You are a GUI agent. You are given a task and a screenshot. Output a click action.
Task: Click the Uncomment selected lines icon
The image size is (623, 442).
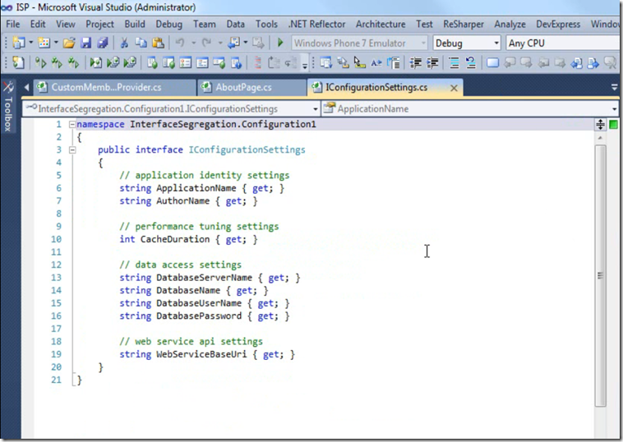(471, 62)
